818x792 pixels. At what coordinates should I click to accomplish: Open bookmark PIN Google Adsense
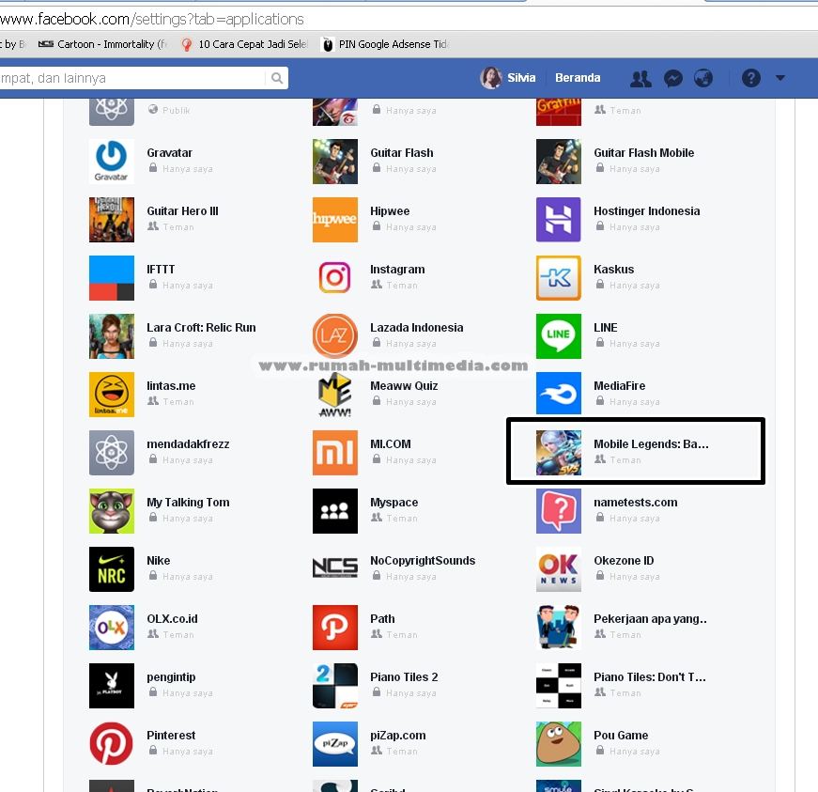point(386,44)
